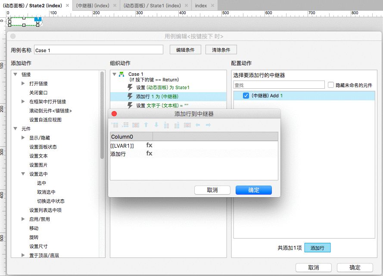Close the State1 (index) tab
The width and height of the screenshot is (383, 276).
187,5
